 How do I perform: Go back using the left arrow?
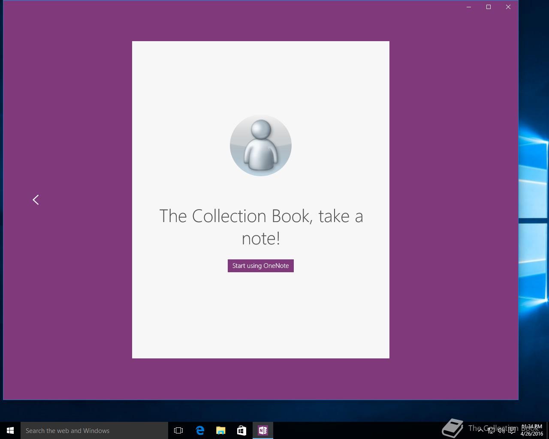coord(36,200)
